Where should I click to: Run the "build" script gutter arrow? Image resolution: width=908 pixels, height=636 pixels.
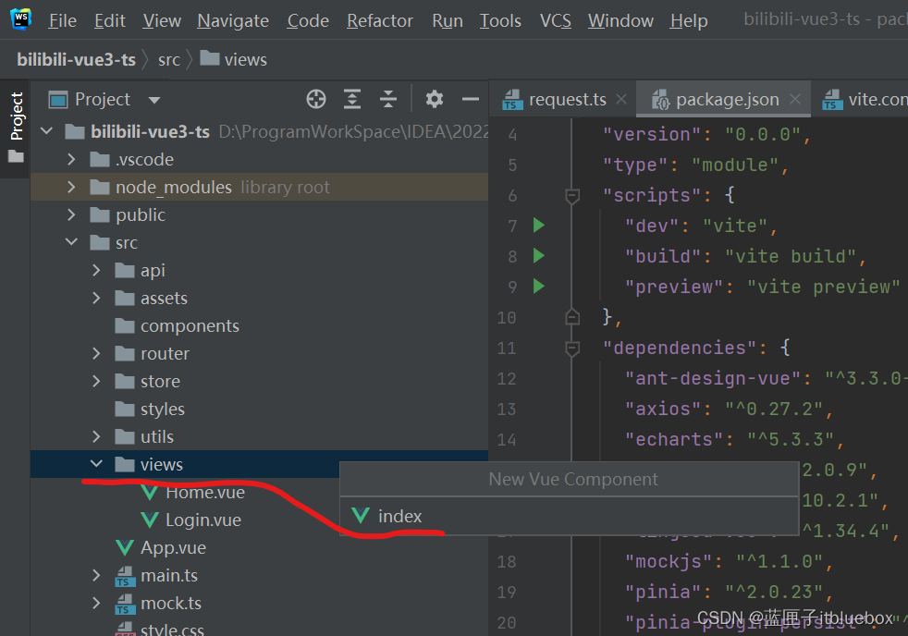coord(538,256)
